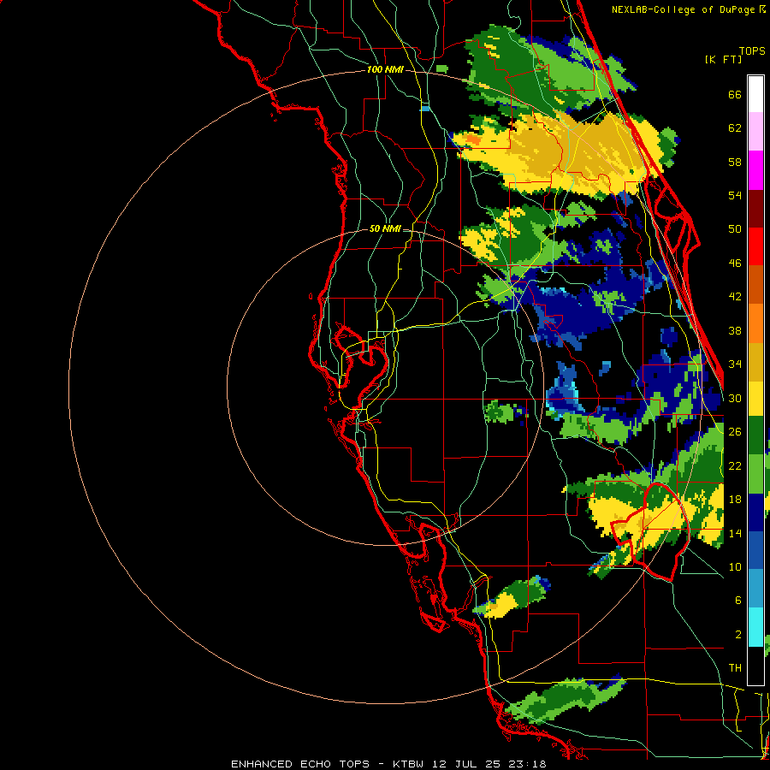Select the bright red 46-50 kft swatch
This screenshot has width=770, height=770.
(755, 246)
